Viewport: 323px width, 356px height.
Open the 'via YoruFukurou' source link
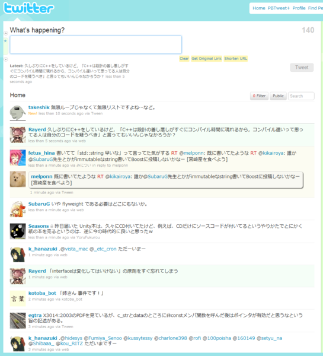85,237
